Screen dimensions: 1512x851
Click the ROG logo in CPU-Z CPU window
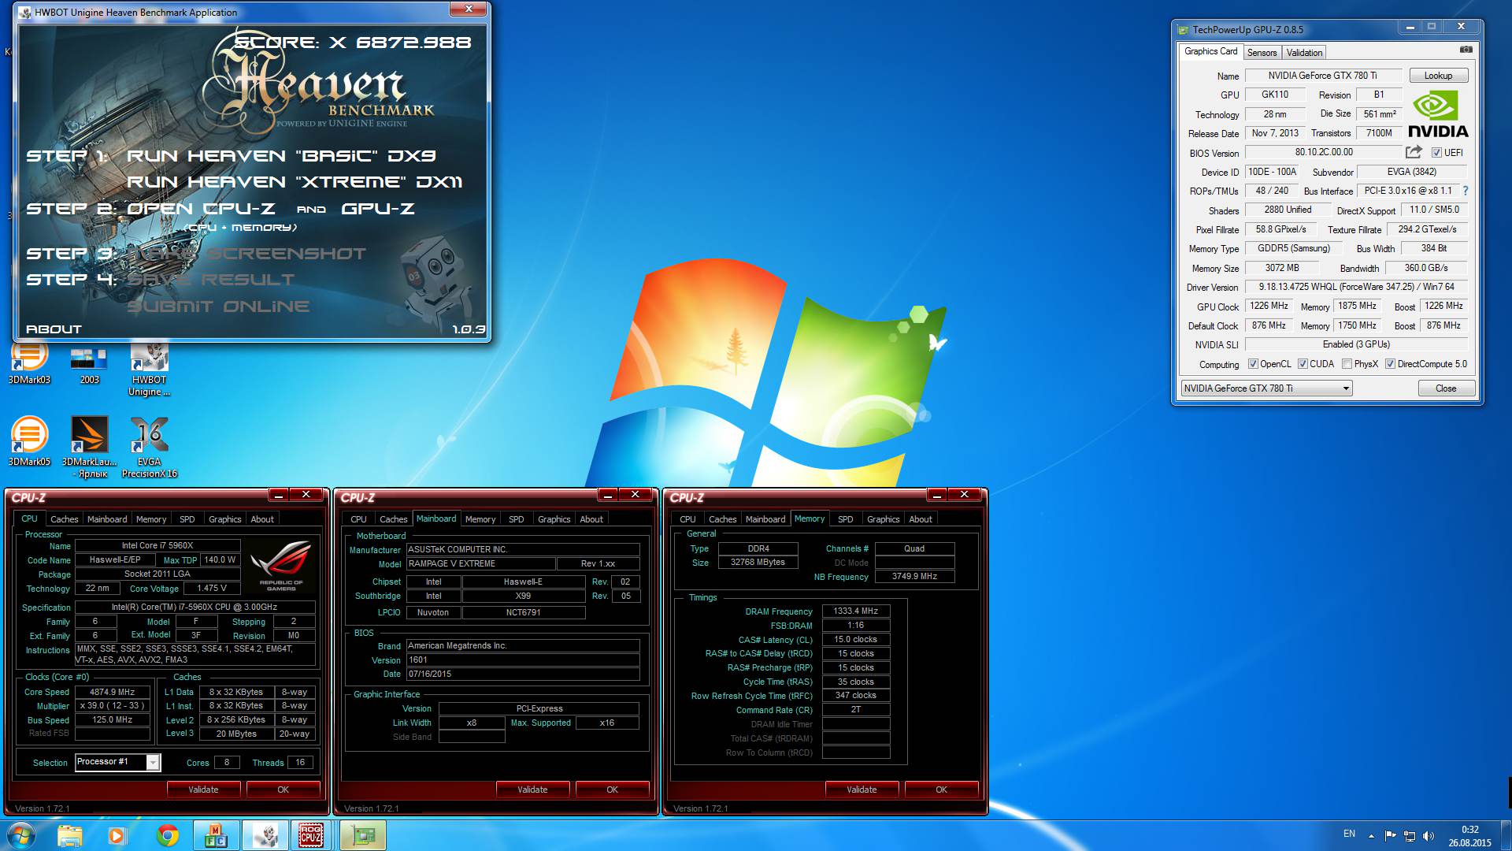(x=281, y=565)
